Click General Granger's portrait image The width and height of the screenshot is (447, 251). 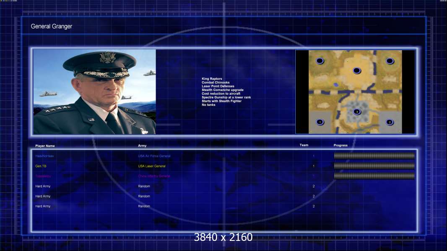(x=95, y=92)
